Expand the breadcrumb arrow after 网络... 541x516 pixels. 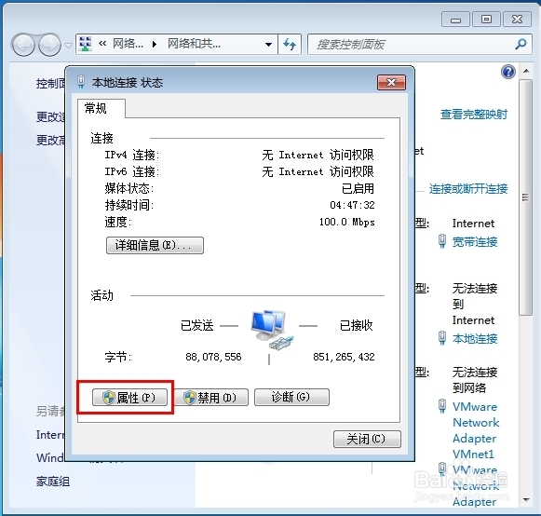pos(155,44)
